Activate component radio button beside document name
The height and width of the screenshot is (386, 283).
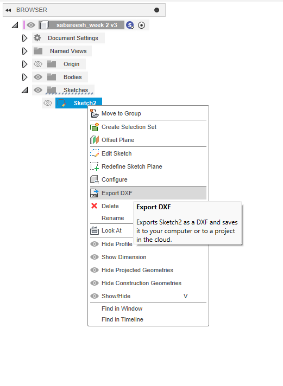coord(141,25)
